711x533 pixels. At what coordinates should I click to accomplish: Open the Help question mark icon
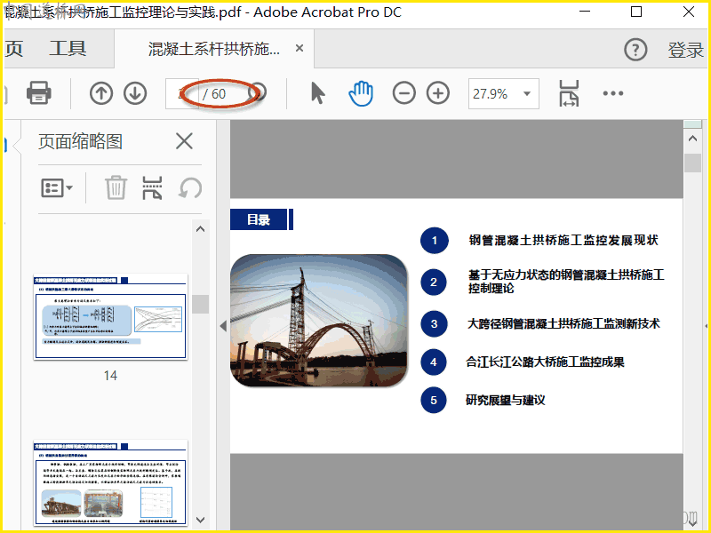coord(635,50)
